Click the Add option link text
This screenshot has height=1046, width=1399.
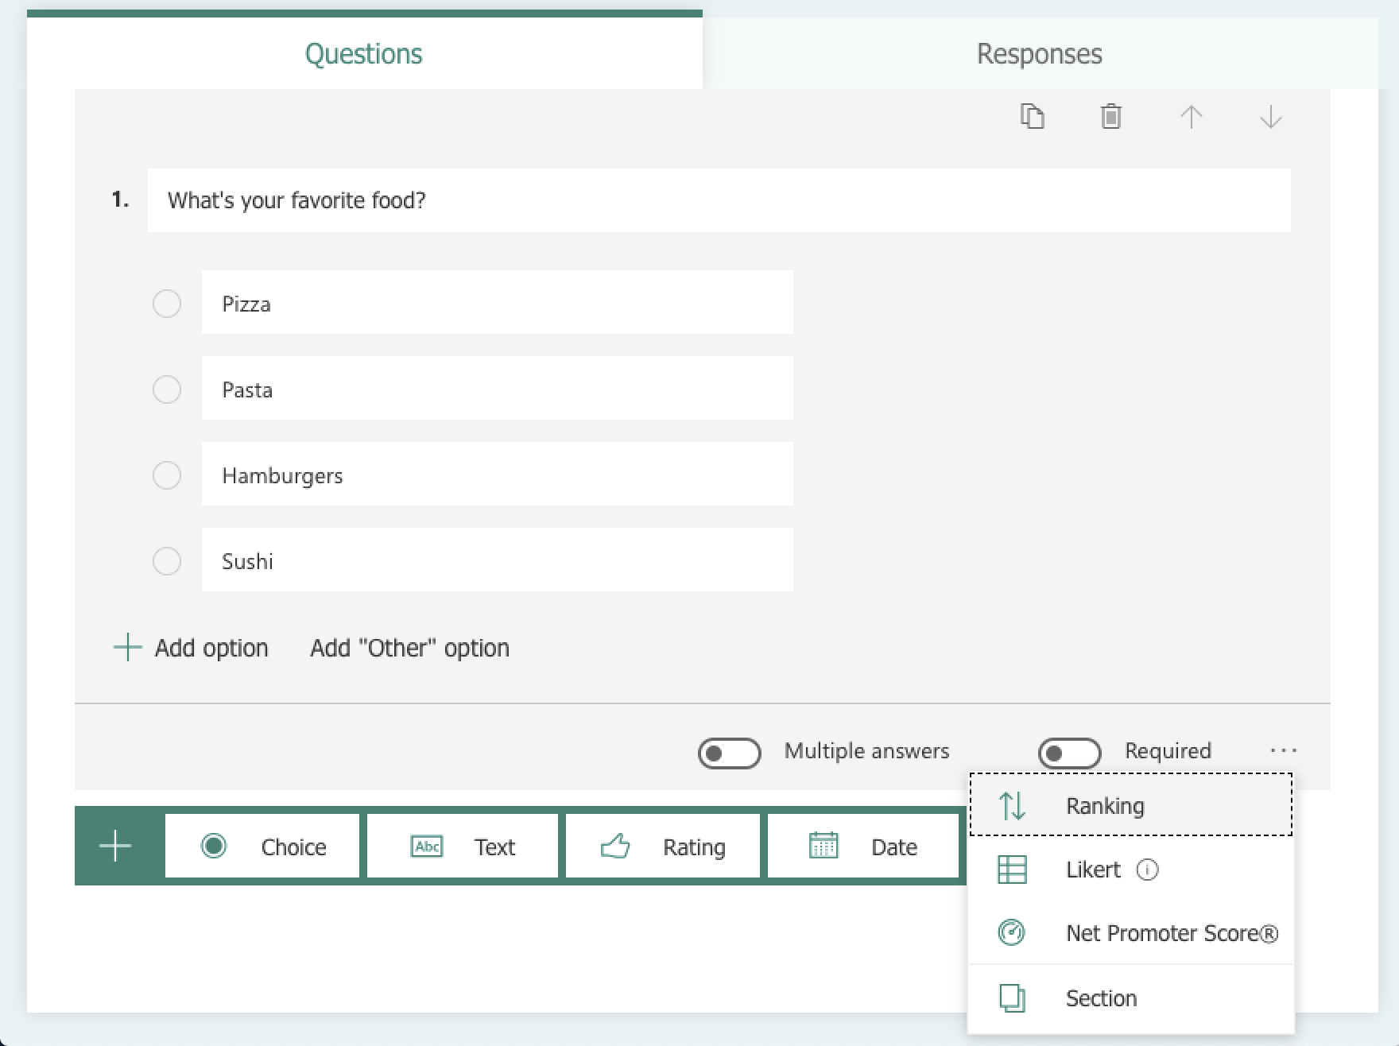tap(211, 648)
